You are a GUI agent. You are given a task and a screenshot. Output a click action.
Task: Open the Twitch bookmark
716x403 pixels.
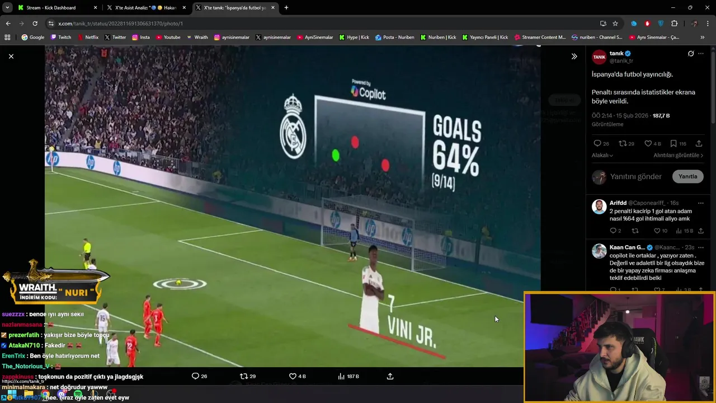pos(61,38)
